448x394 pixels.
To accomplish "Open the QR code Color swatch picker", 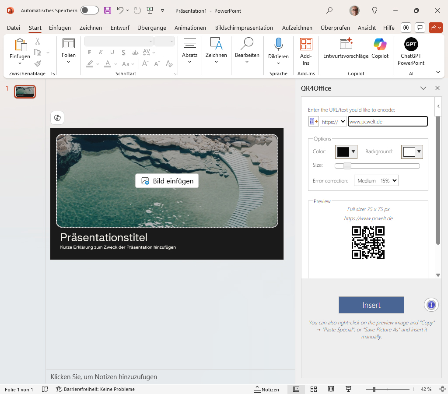I will point(346,151).
